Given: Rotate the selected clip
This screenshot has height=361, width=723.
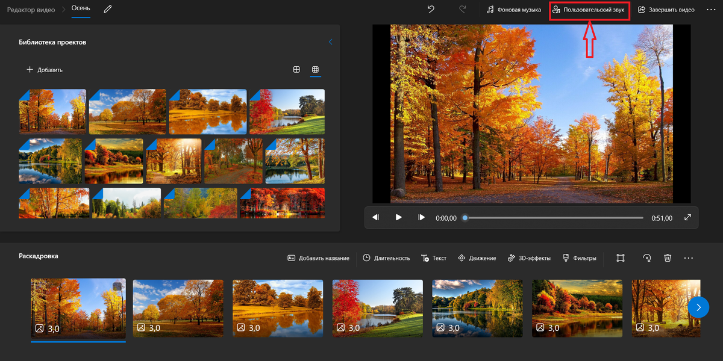Looking at the screenshot, I should 646,258.
